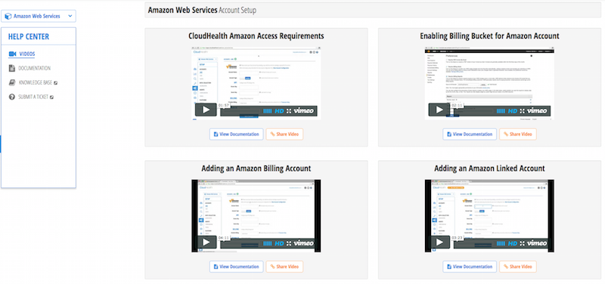Click the 'Adding an Amazon Billing Account' title
Screen dimensions: 605x284
coord(256,168)
